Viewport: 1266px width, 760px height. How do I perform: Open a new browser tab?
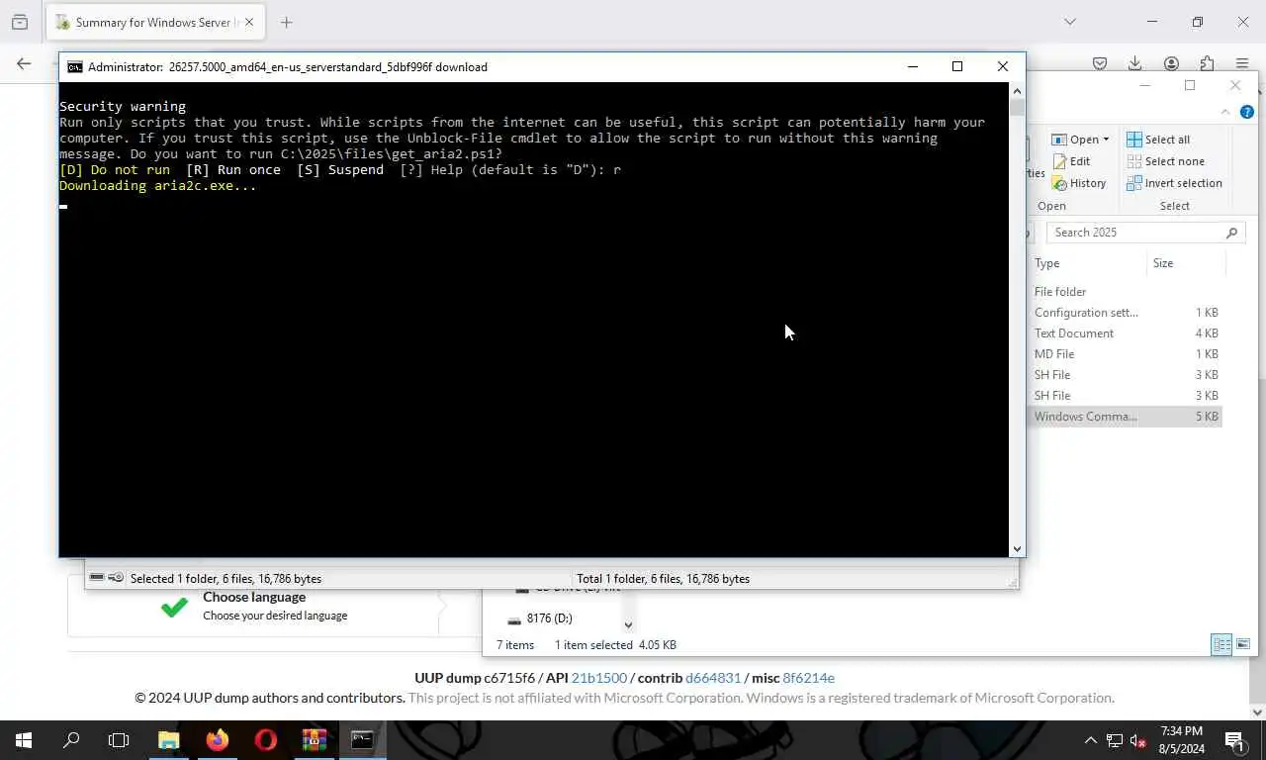(287, 22)
